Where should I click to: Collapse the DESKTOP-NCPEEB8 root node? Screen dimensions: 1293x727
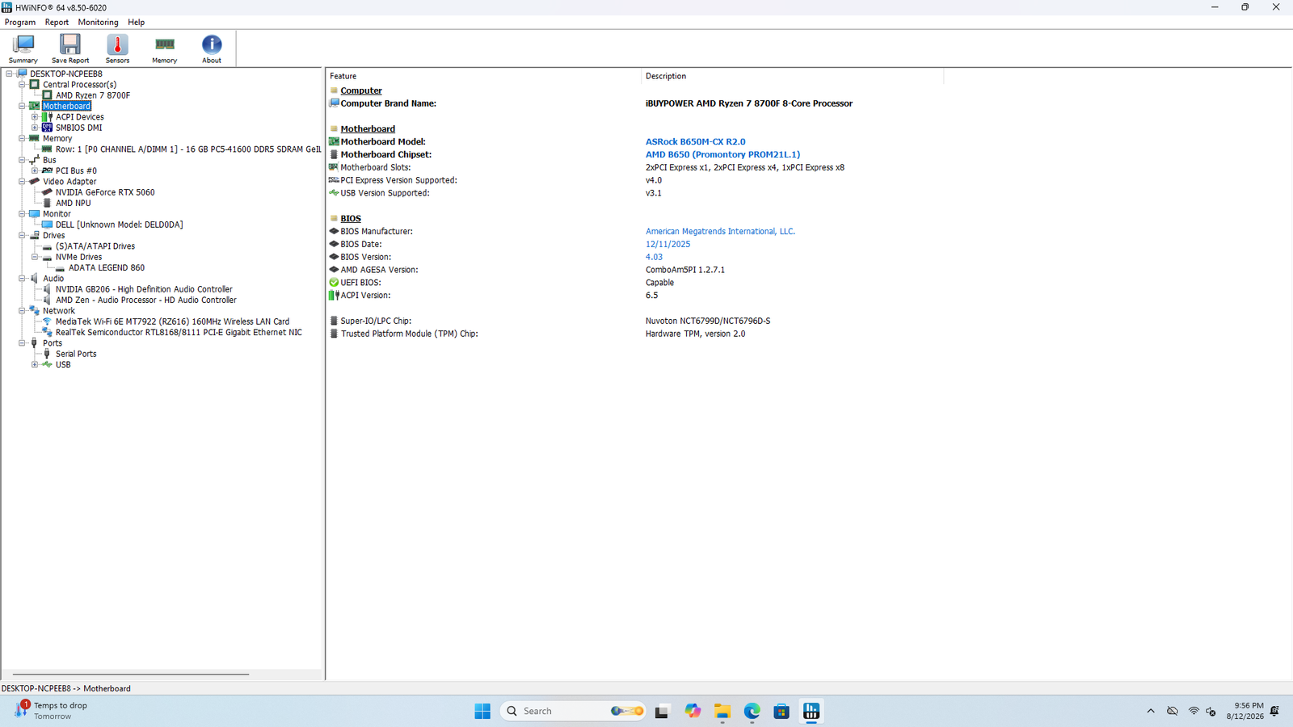[x=10, y=74]
